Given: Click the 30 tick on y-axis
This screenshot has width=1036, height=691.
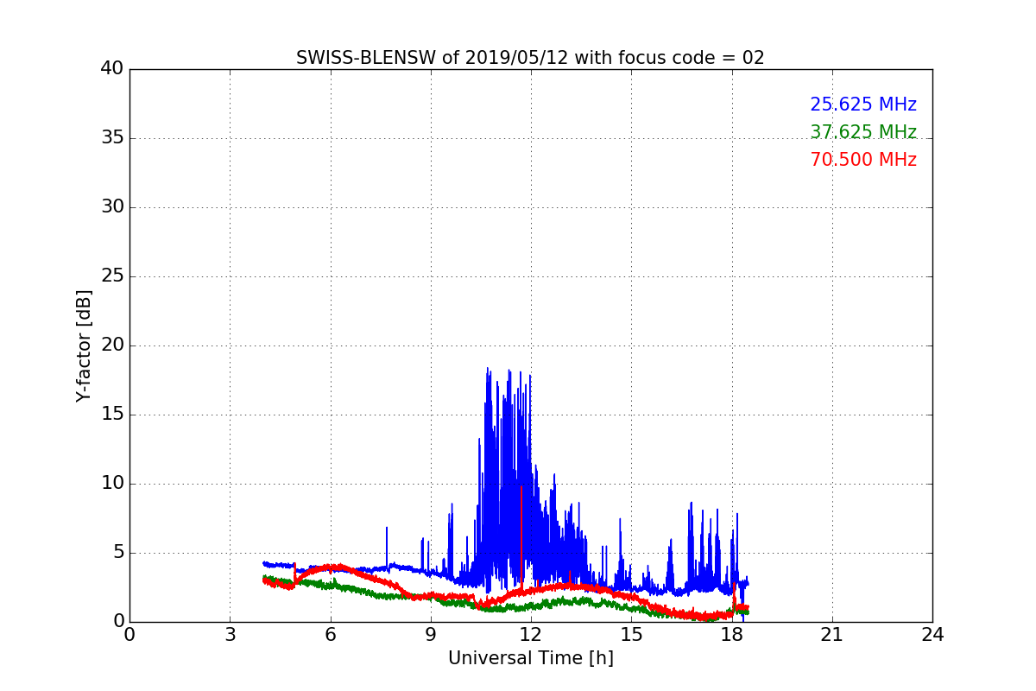Looking at the screenshot, I should (112, 207).
